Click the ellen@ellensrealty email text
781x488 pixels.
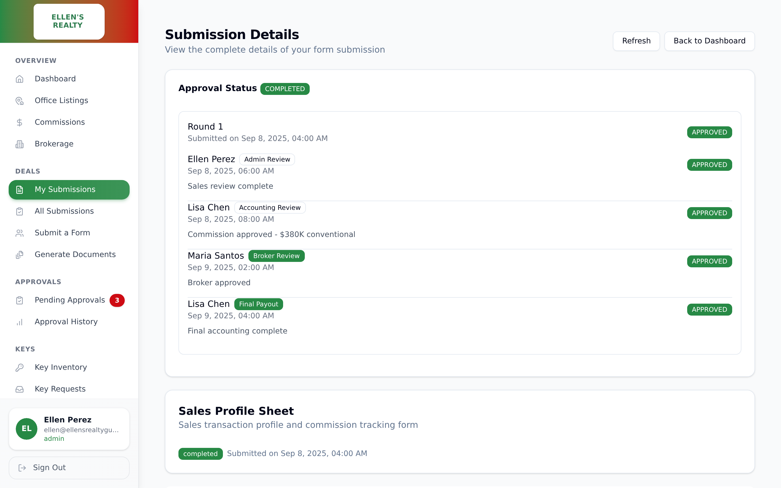click(x=81, y=430)
